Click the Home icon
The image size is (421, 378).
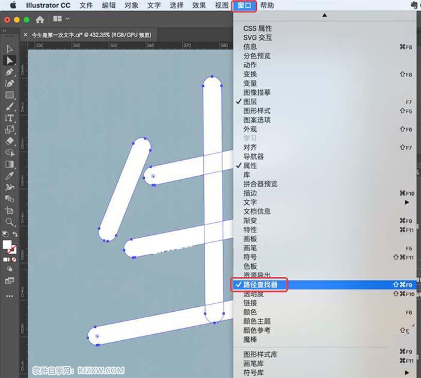(40, 19)
